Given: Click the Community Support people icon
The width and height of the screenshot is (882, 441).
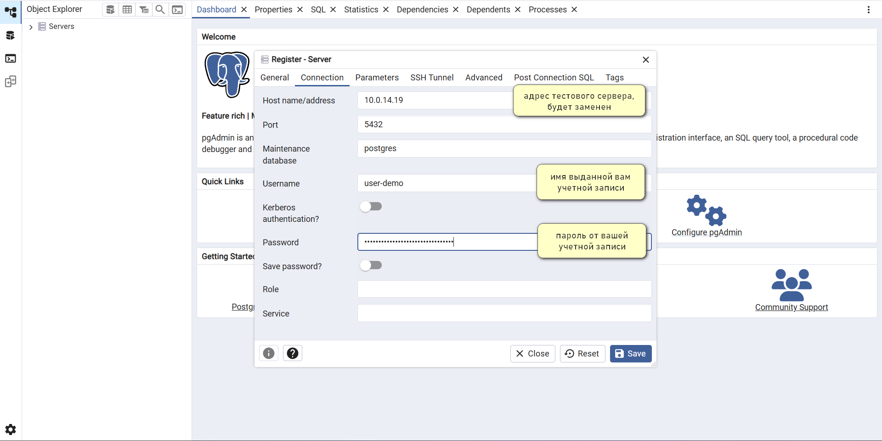Looking at the screenshot, I should pos(792,285).
